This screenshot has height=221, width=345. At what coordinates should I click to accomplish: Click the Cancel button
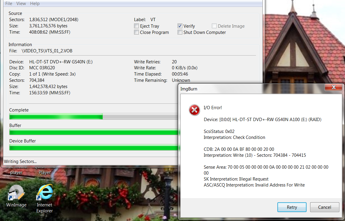pos(324,207)
